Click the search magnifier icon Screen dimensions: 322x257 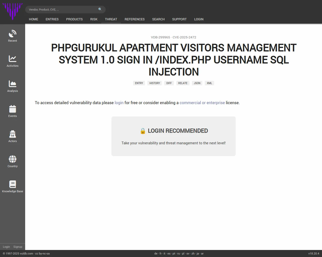coord(100,9)
